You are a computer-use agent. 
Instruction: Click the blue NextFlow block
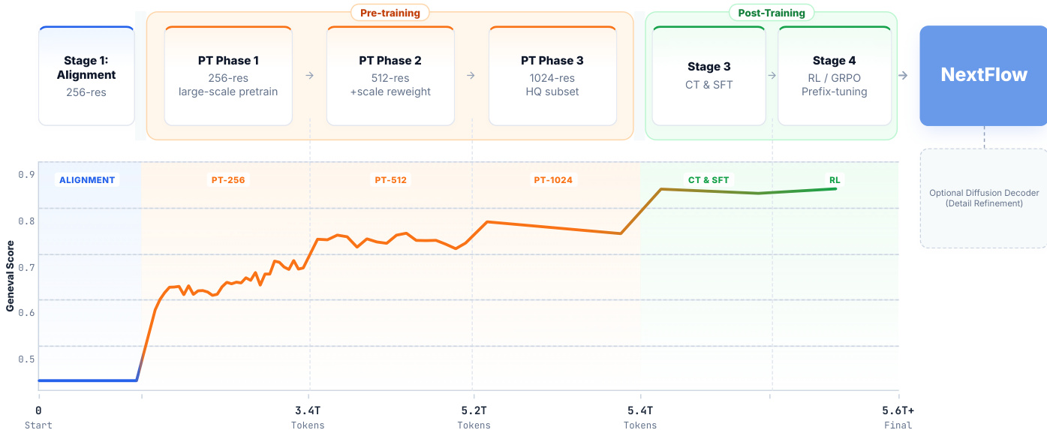983,76
